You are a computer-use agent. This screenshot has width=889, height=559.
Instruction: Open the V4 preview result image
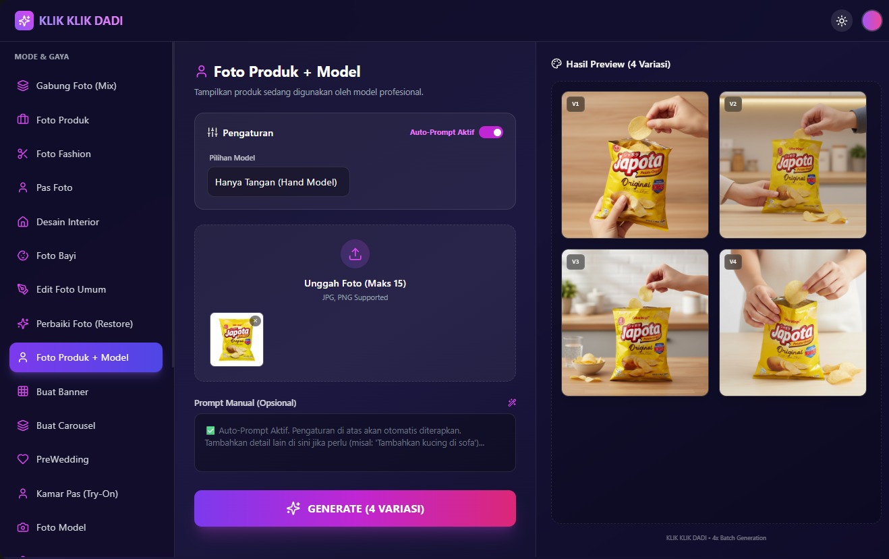click(x=793, y=323)
